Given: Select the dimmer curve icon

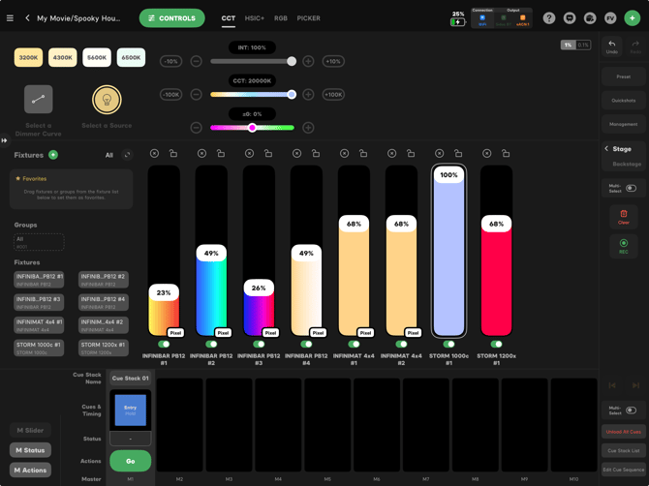Looking at the screenshot, I should (x=39, y=100).
